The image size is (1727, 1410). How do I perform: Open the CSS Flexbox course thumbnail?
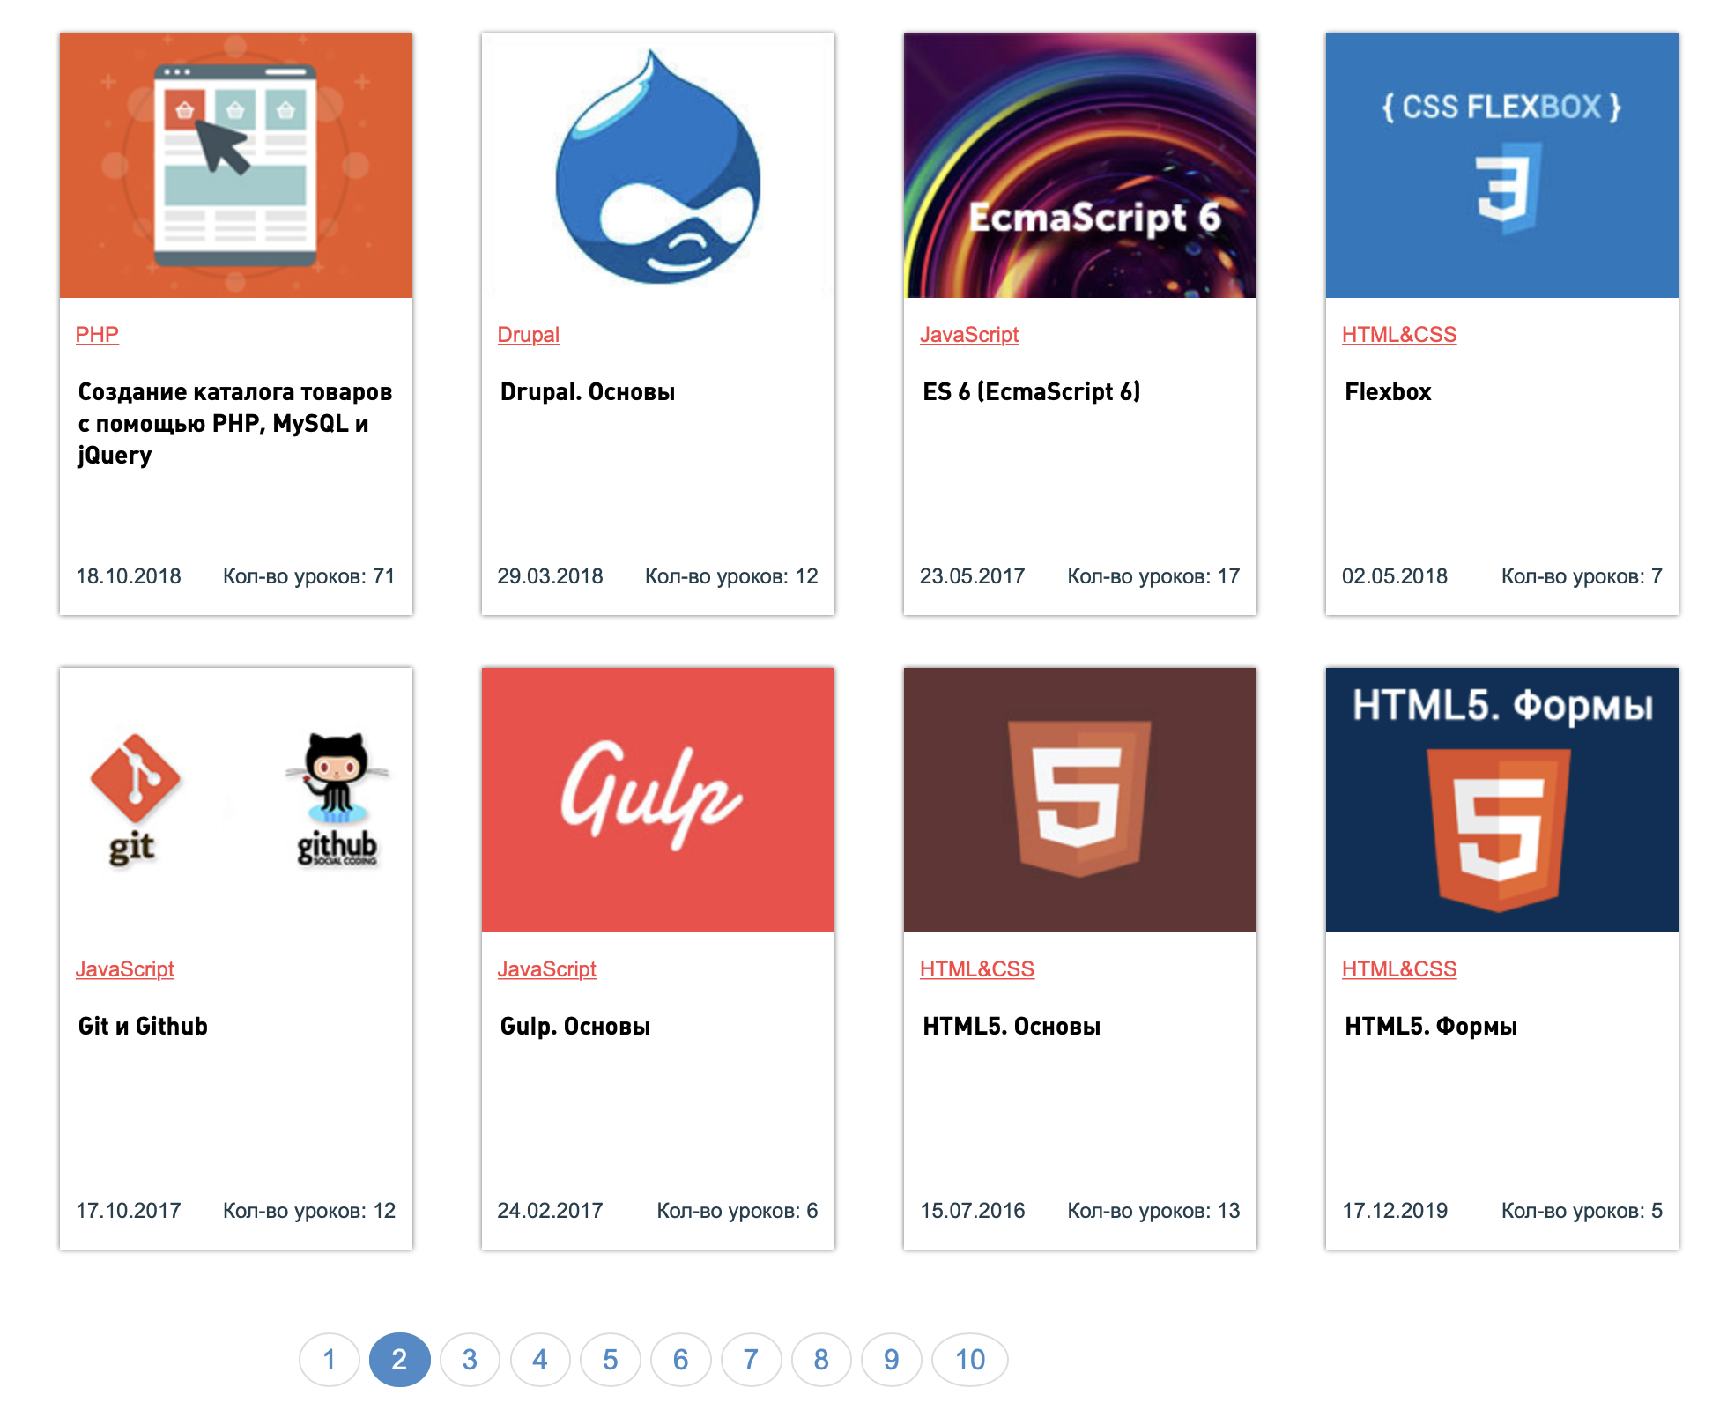[x=1502, y=166]
